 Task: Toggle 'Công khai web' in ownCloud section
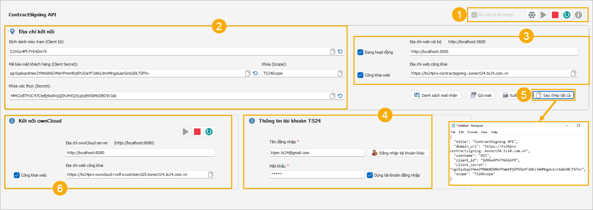coord(17,175)
